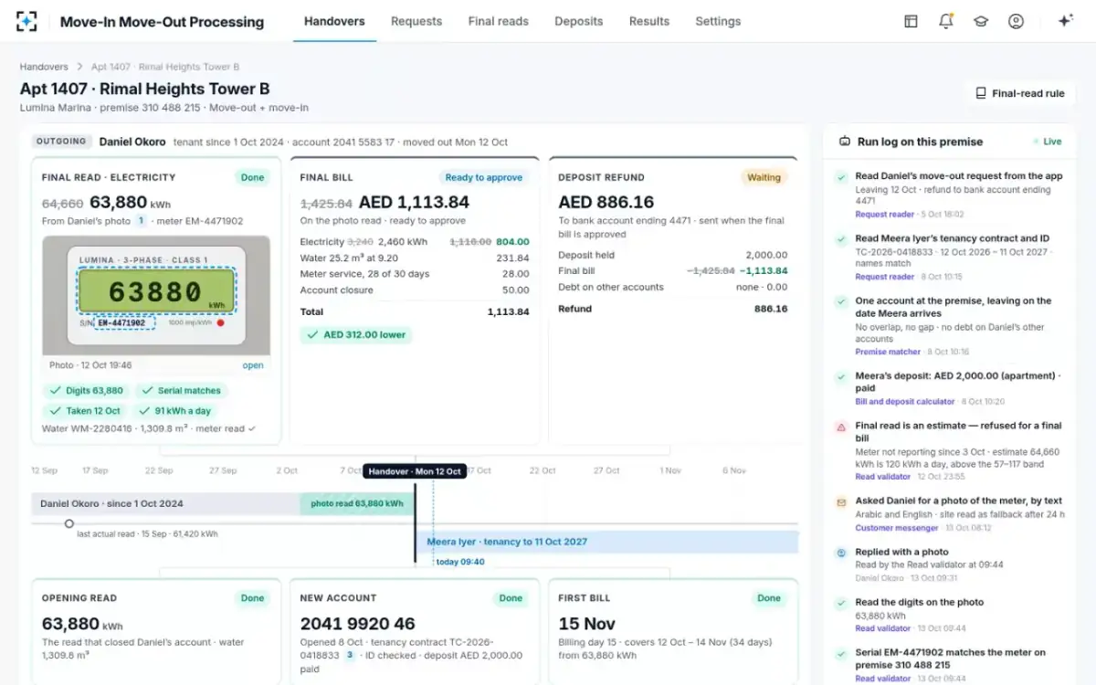Click the 'Serial matches' check chip

[181, 391]
